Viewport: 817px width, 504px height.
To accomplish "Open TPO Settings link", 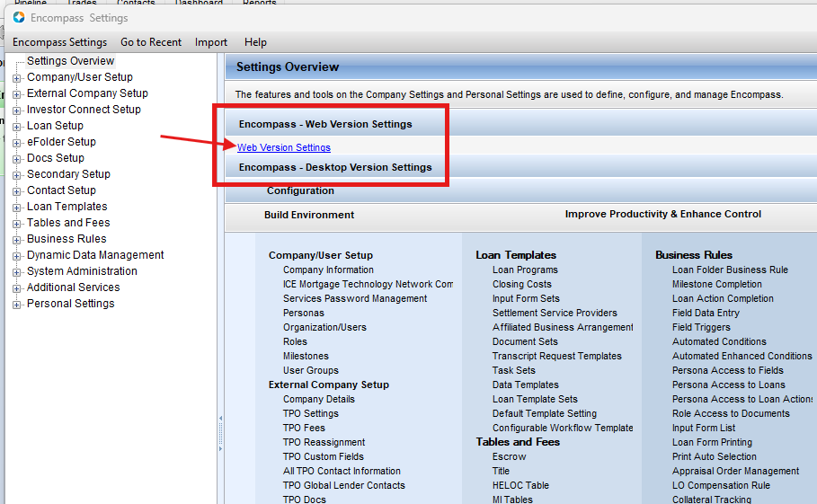I will [311, 413].
